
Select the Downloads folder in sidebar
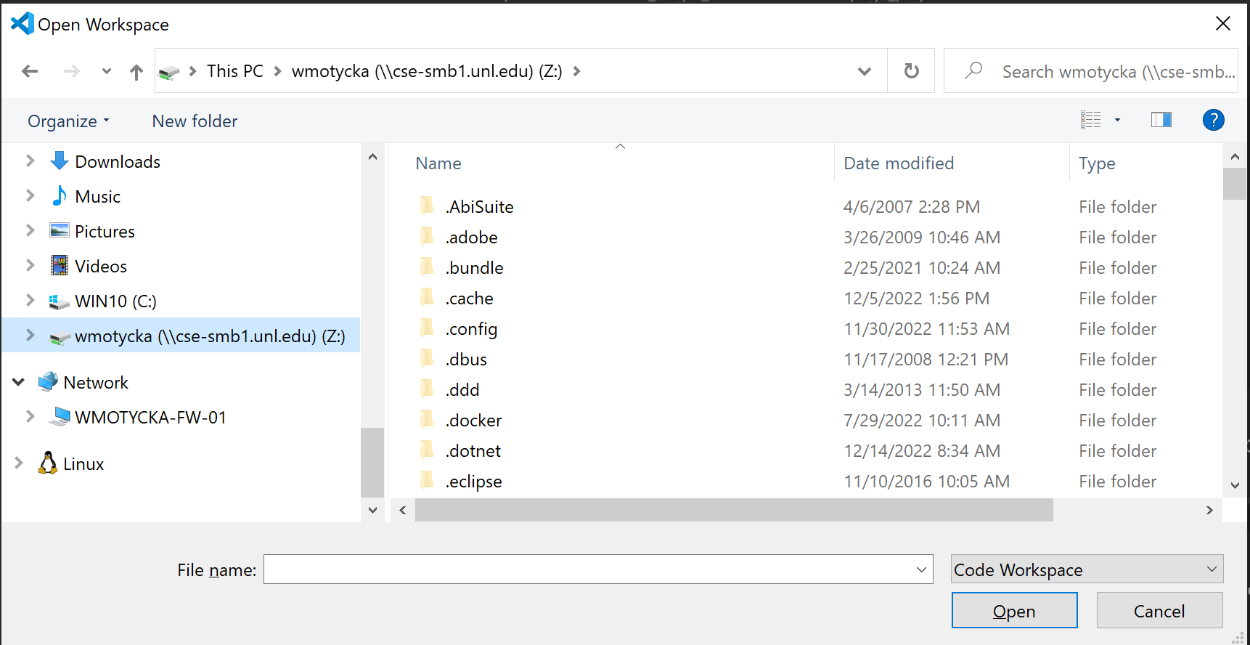[117, 162]
